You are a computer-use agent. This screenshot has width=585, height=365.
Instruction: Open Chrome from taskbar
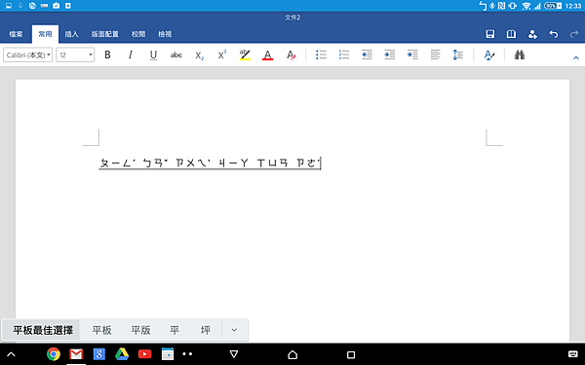54,354
